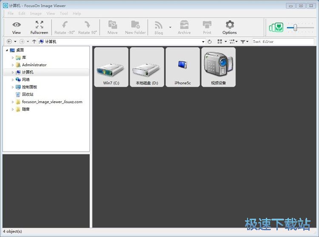Expand the Administrator tree node
This screenshot has width=319, height=237.
[x=13, y=65]
